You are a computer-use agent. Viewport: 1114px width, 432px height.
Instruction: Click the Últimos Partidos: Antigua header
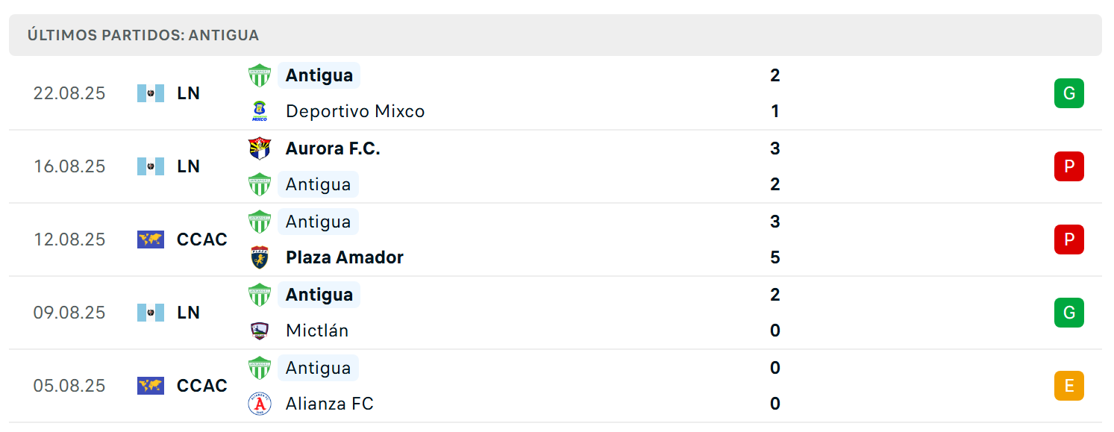tap(143, 35)
